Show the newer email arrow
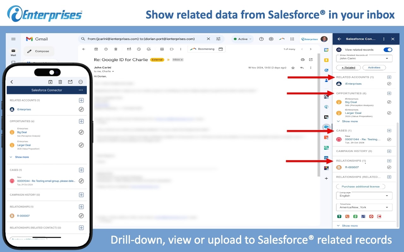Image resolution: width=404 pixels, height=252 pixels. click(x=302, y=49)
